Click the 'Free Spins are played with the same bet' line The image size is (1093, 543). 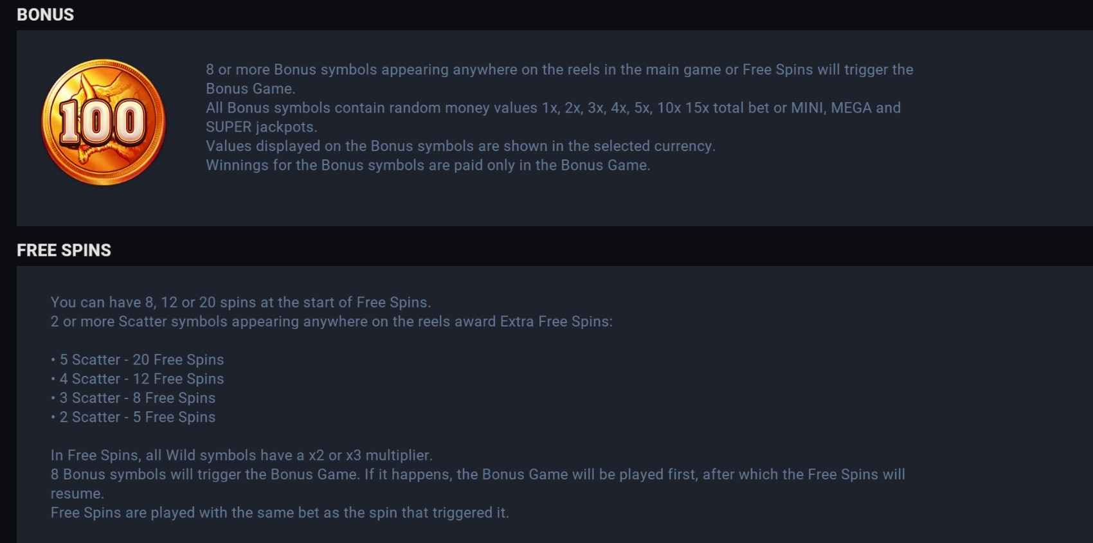280,513
